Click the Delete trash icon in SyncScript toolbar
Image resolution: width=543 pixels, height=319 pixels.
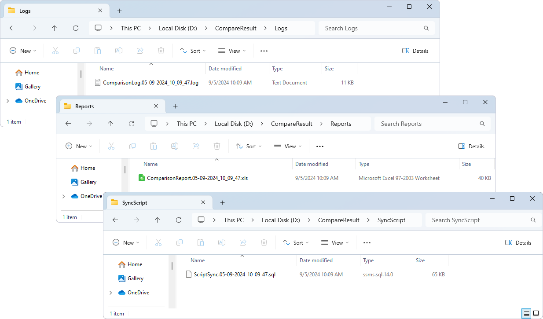tap(264, 242)
